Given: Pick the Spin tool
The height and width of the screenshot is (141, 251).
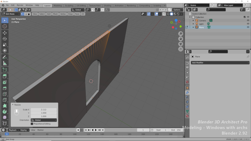Looking at the screenshot, I should (5, 112).
